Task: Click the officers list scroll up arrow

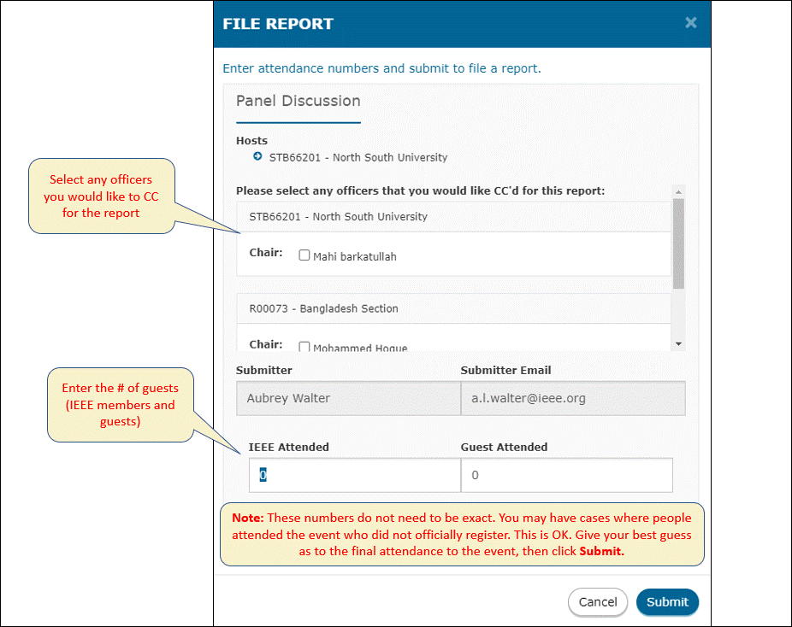Action: (678, 192)
